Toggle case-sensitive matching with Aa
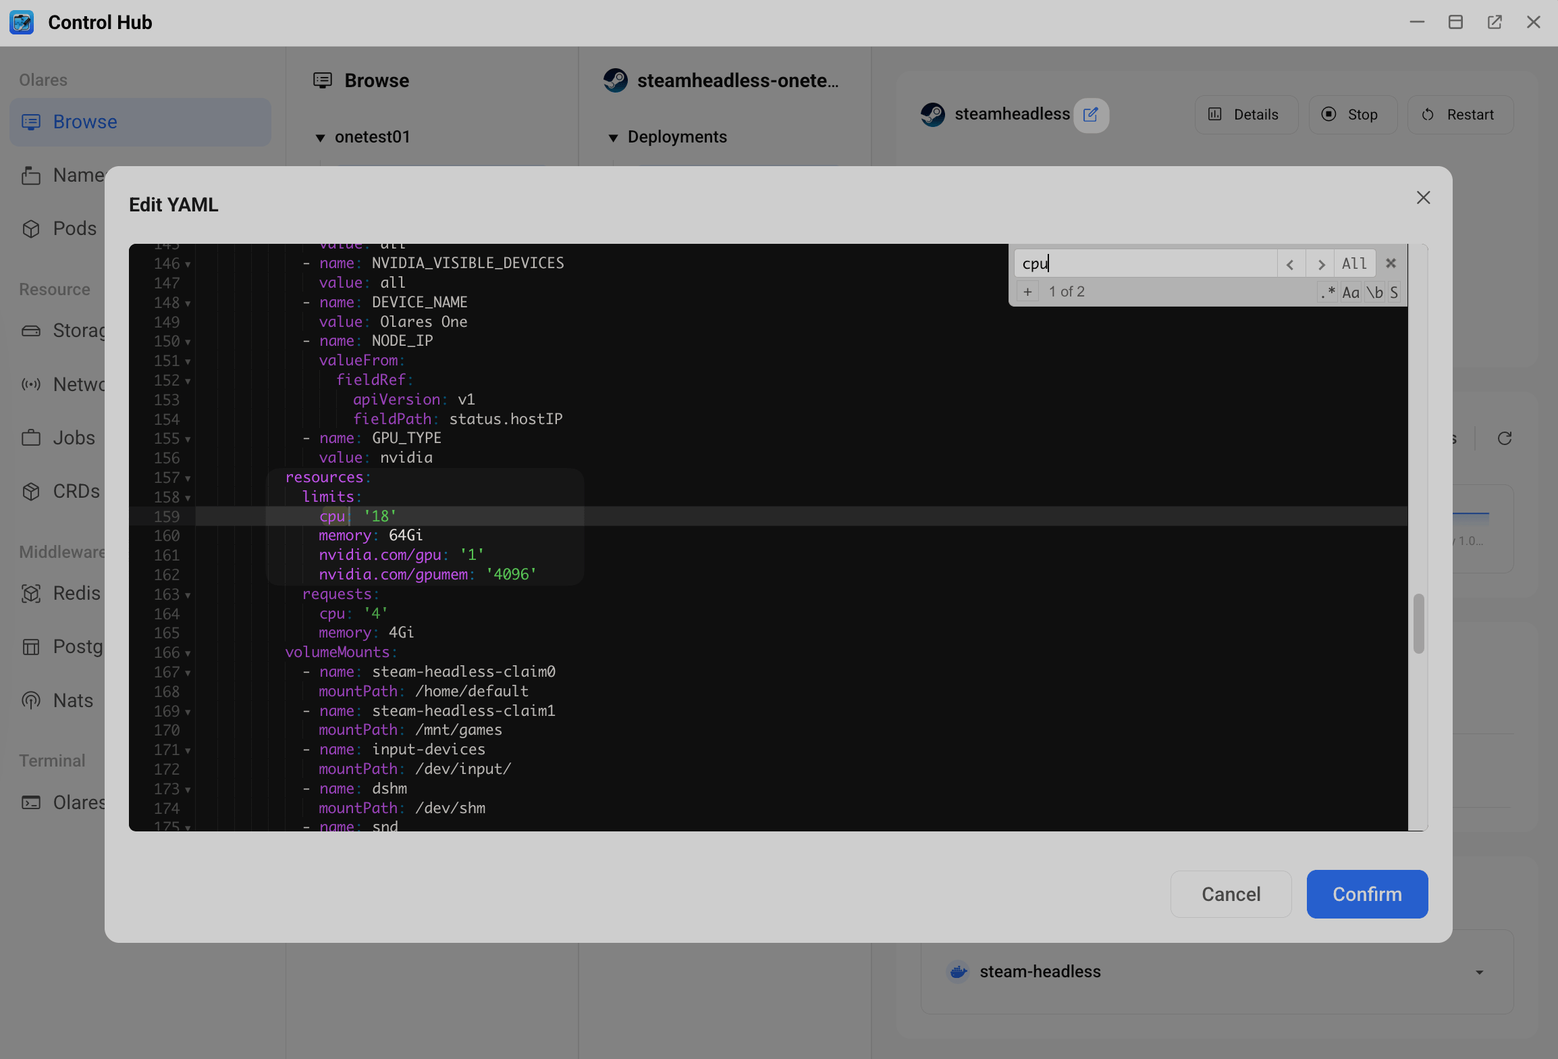This screenshot has width=1558, height=1059. [1351, 292]
